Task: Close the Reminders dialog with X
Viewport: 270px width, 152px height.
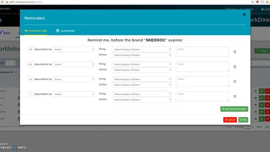Action: [x=244, y=14]
